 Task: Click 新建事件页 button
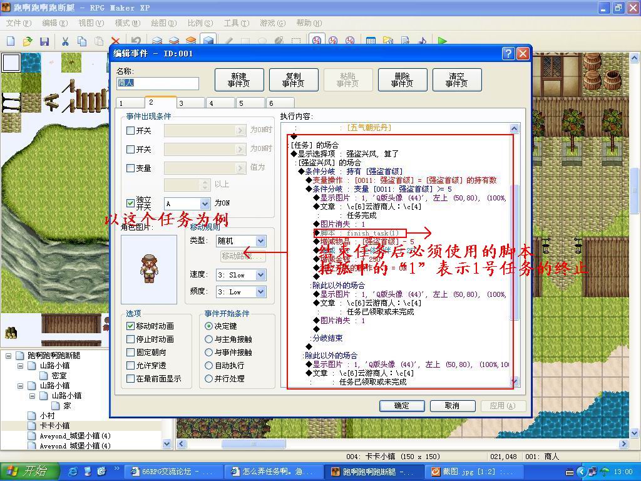(x=239, y=80)
